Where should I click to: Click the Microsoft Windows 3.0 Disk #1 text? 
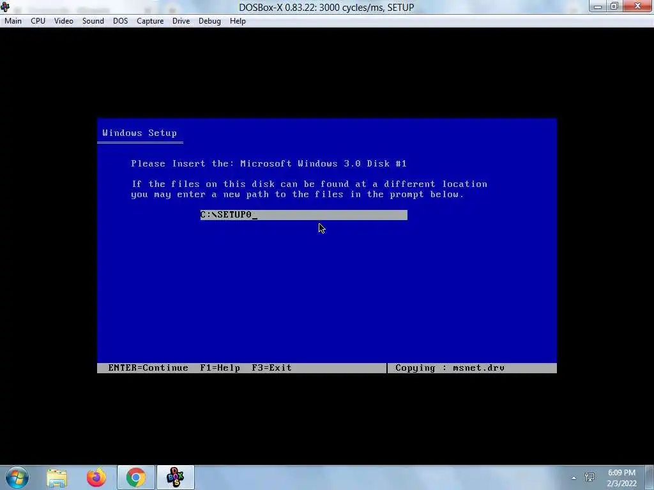click(x=323, y=163)
